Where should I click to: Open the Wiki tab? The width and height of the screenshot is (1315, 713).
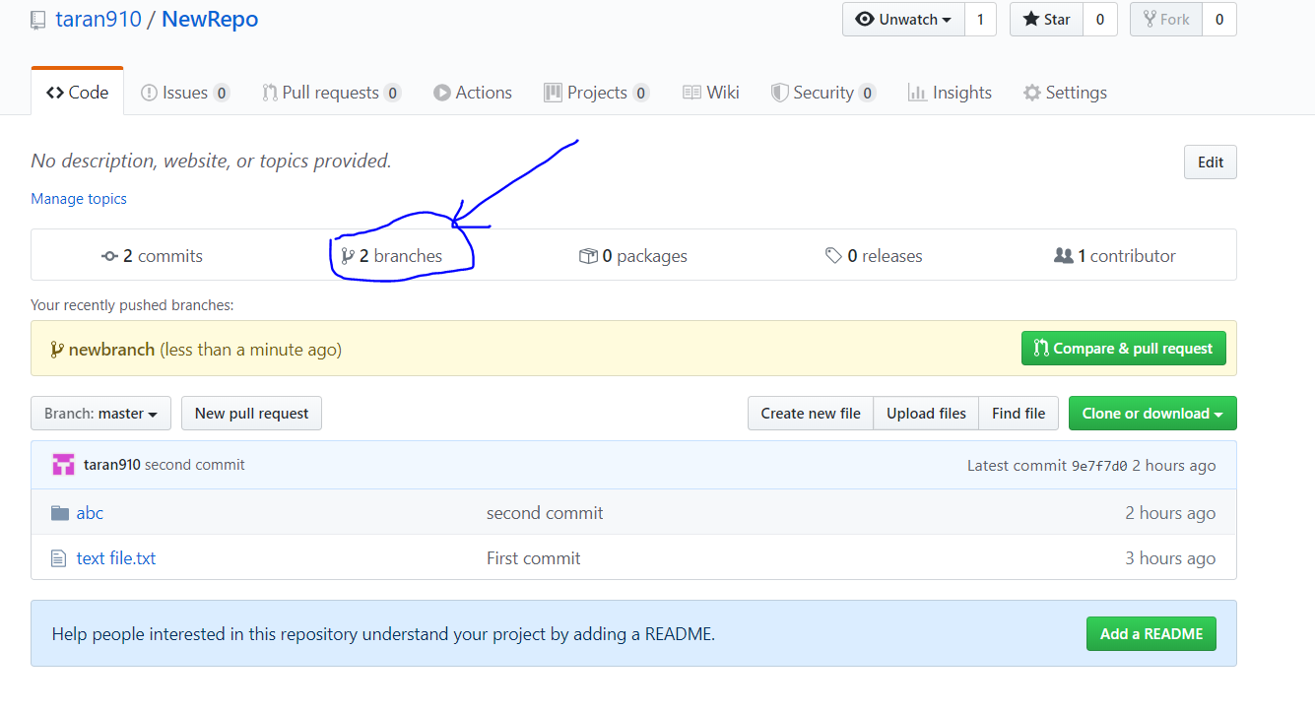tap(710, 93)
